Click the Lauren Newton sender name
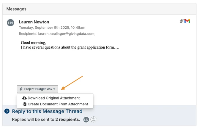Viewport: 199px width, 127px height. click(x=34, y=22)
